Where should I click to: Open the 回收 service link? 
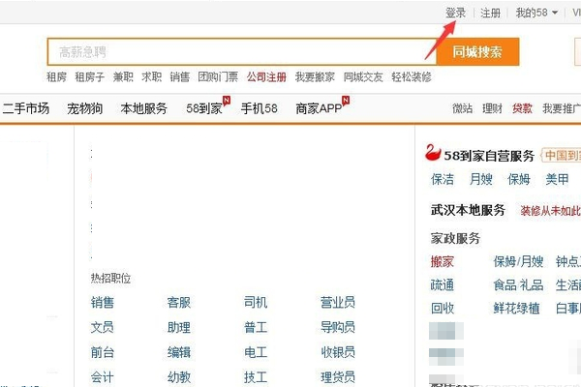(x=443, y=308)
